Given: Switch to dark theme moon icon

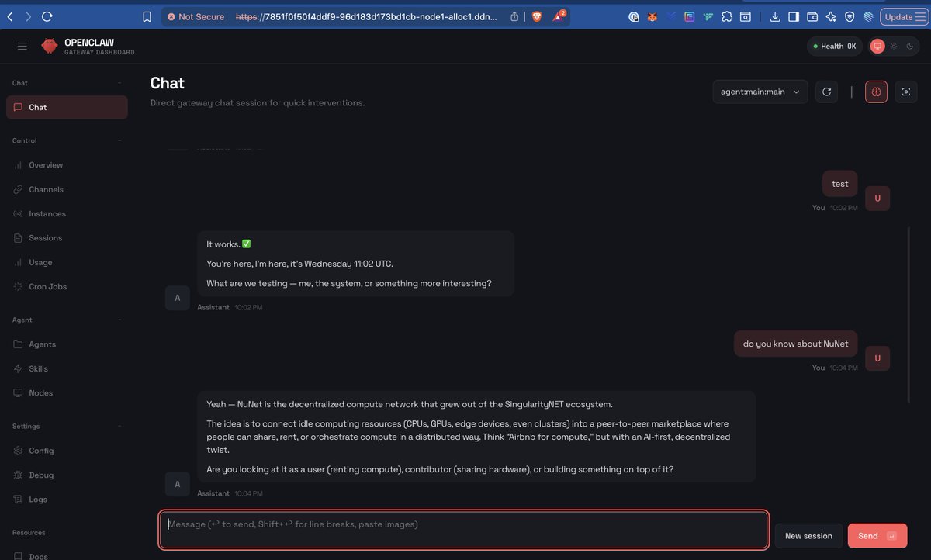Looking at the screenshot, I should [x=909, y=47].
